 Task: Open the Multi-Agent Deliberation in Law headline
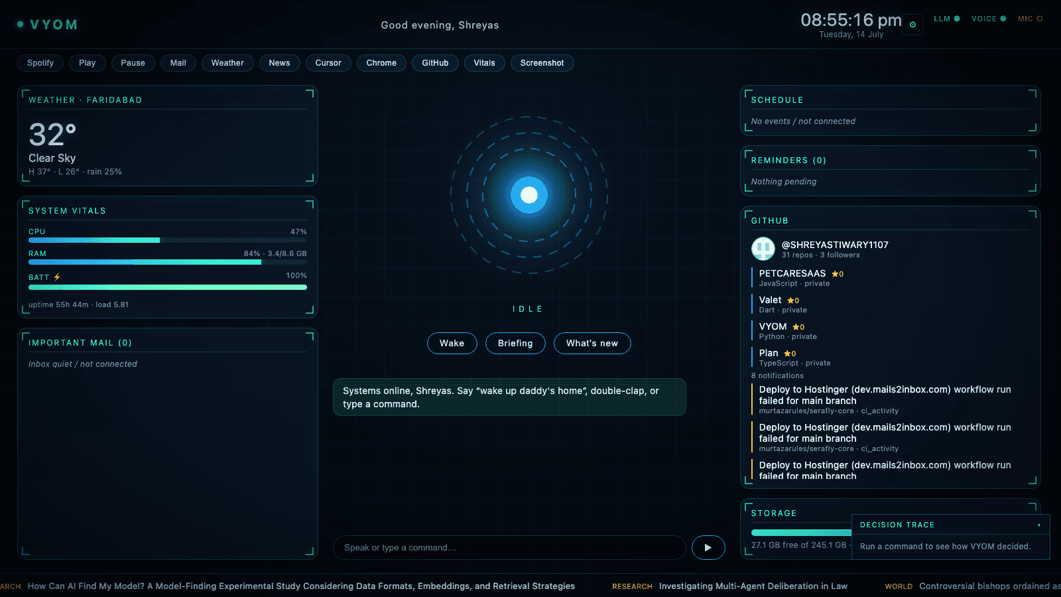tap(753, 586)
